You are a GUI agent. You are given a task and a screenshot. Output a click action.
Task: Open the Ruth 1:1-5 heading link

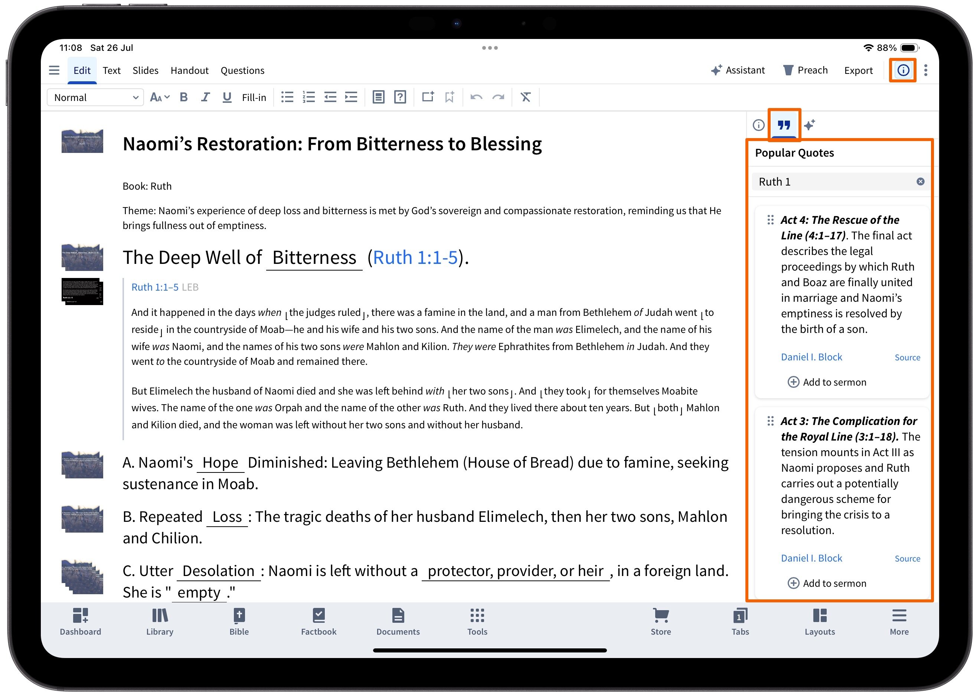point(415,258)
